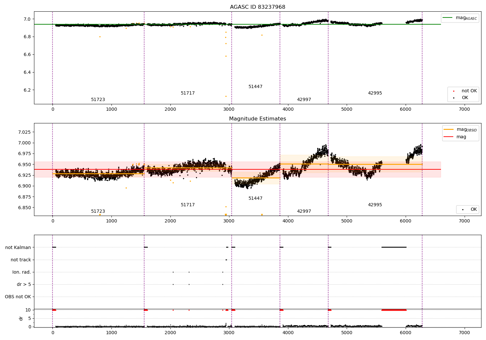Click the 'not track' axis label

click(x=21, y=260)
